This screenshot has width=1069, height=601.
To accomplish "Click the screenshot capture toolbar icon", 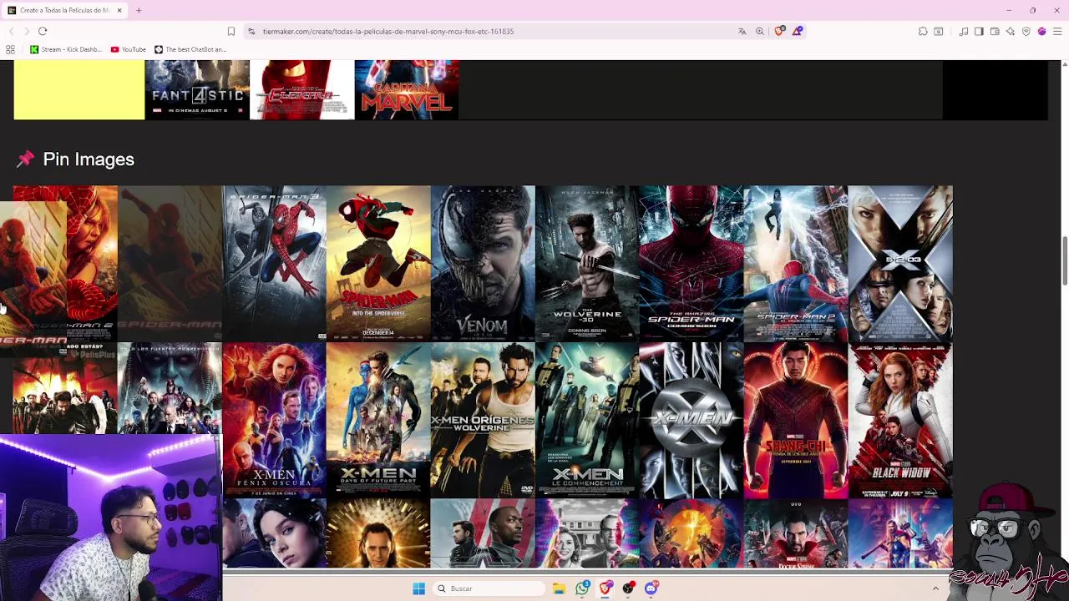I will tap(939, 31).
